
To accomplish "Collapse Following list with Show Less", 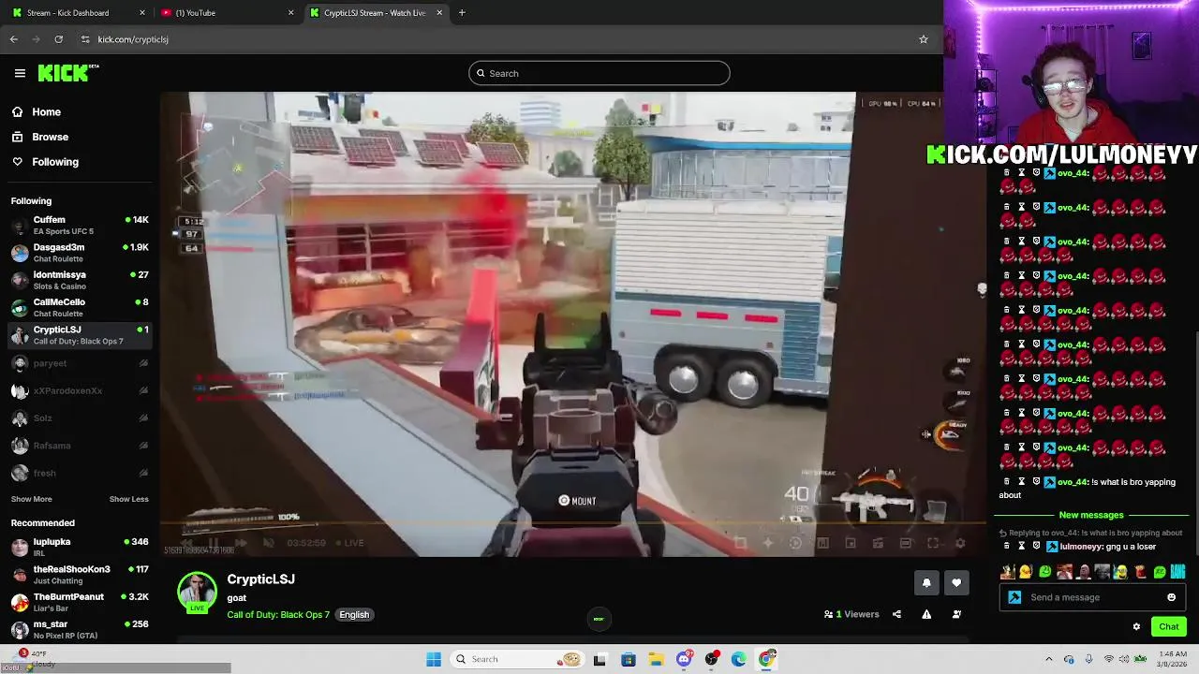I will (128, 499).
